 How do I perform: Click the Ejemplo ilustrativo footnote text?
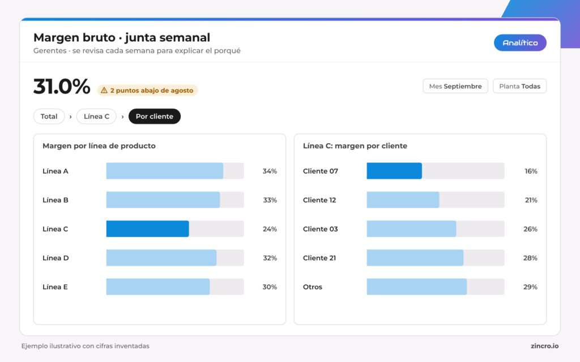tap(85, 346)
